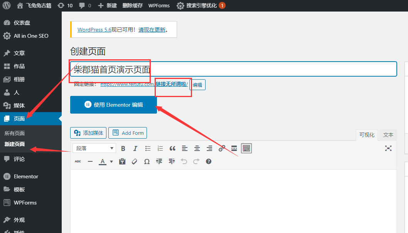Increase indent of the paragraph
The width and height of the screenshot is (408, 233).
(x=172, y=161)
